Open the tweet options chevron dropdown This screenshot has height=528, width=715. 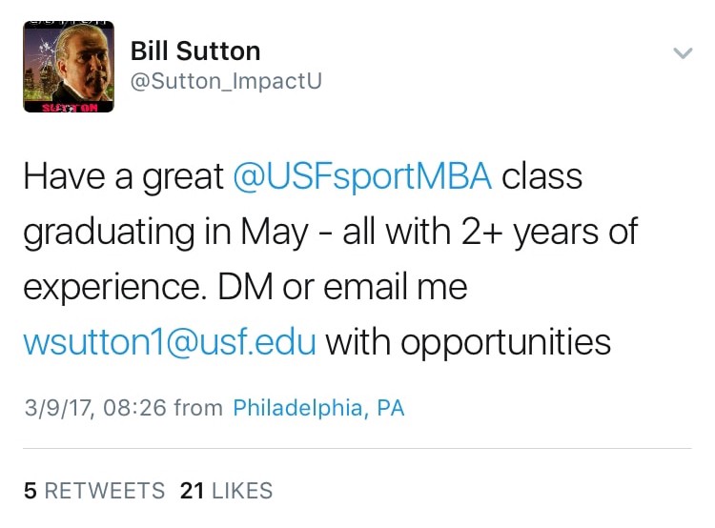683,53
